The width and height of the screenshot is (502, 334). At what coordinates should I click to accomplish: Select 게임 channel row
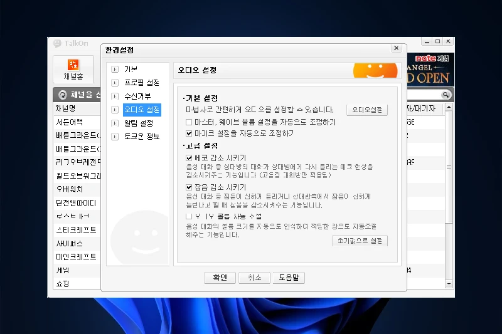click(77, 271)
